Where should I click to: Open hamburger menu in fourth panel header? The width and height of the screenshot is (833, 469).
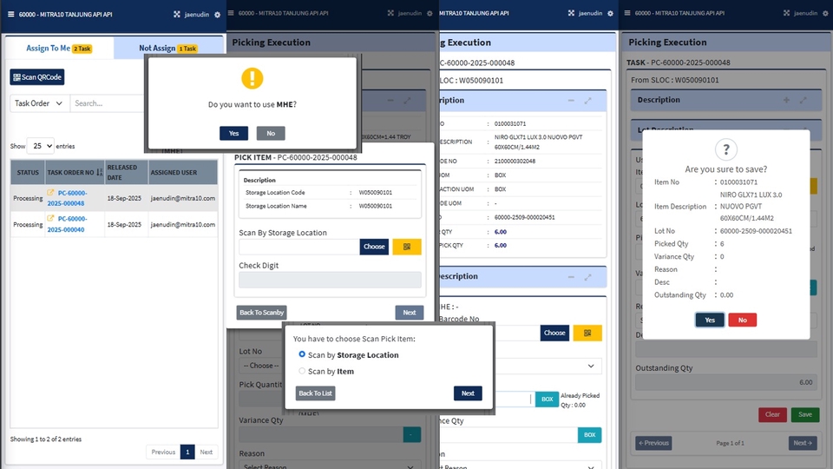click(x=627, y=13)
